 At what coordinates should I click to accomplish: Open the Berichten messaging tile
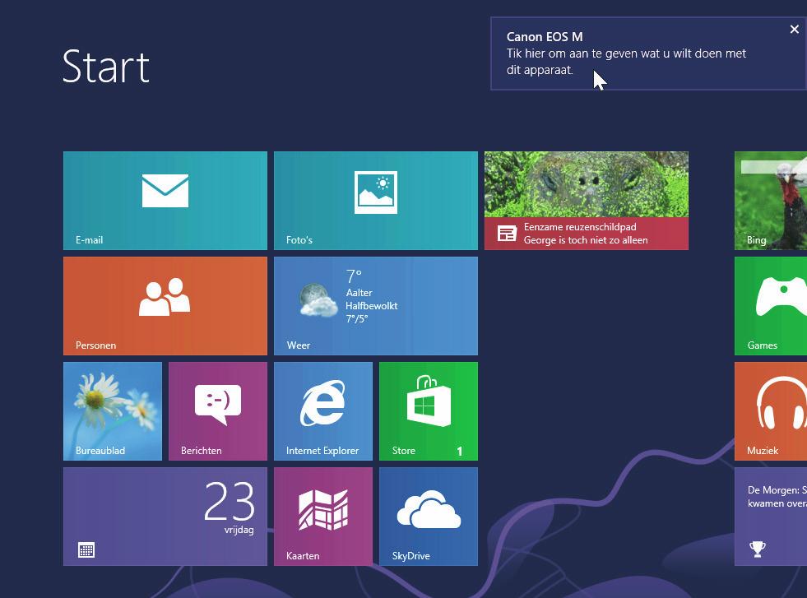[218, 411]
